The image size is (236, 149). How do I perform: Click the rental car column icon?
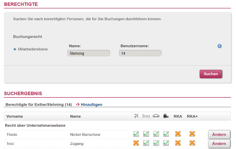pyautogui.click(x=156, y=116)
